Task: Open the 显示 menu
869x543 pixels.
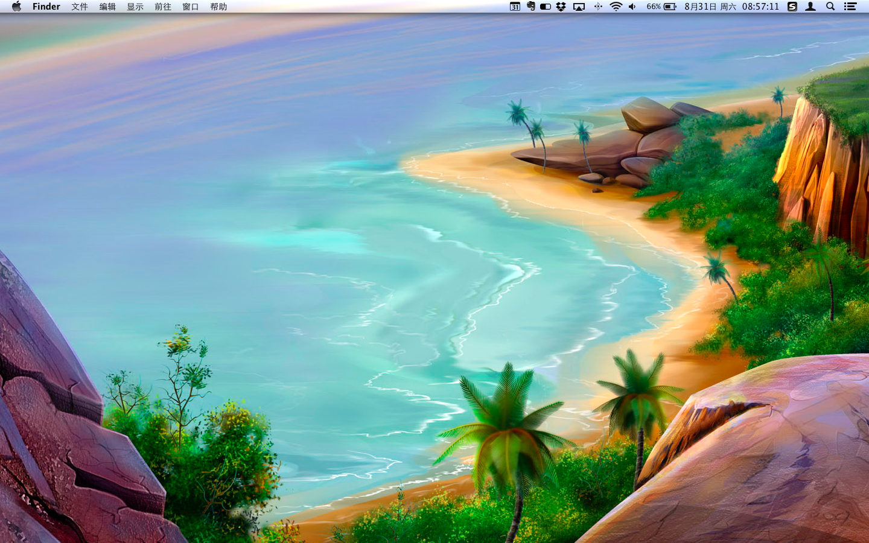Action: pos(135,7)
